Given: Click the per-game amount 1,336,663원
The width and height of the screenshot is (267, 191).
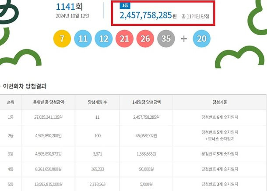Looking at the screenshot, I should click(147, 154).
